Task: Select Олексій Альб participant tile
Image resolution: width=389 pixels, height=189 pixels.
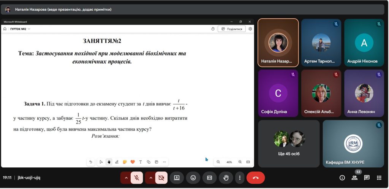Action: pyautogui.click(x=321, y=93)
